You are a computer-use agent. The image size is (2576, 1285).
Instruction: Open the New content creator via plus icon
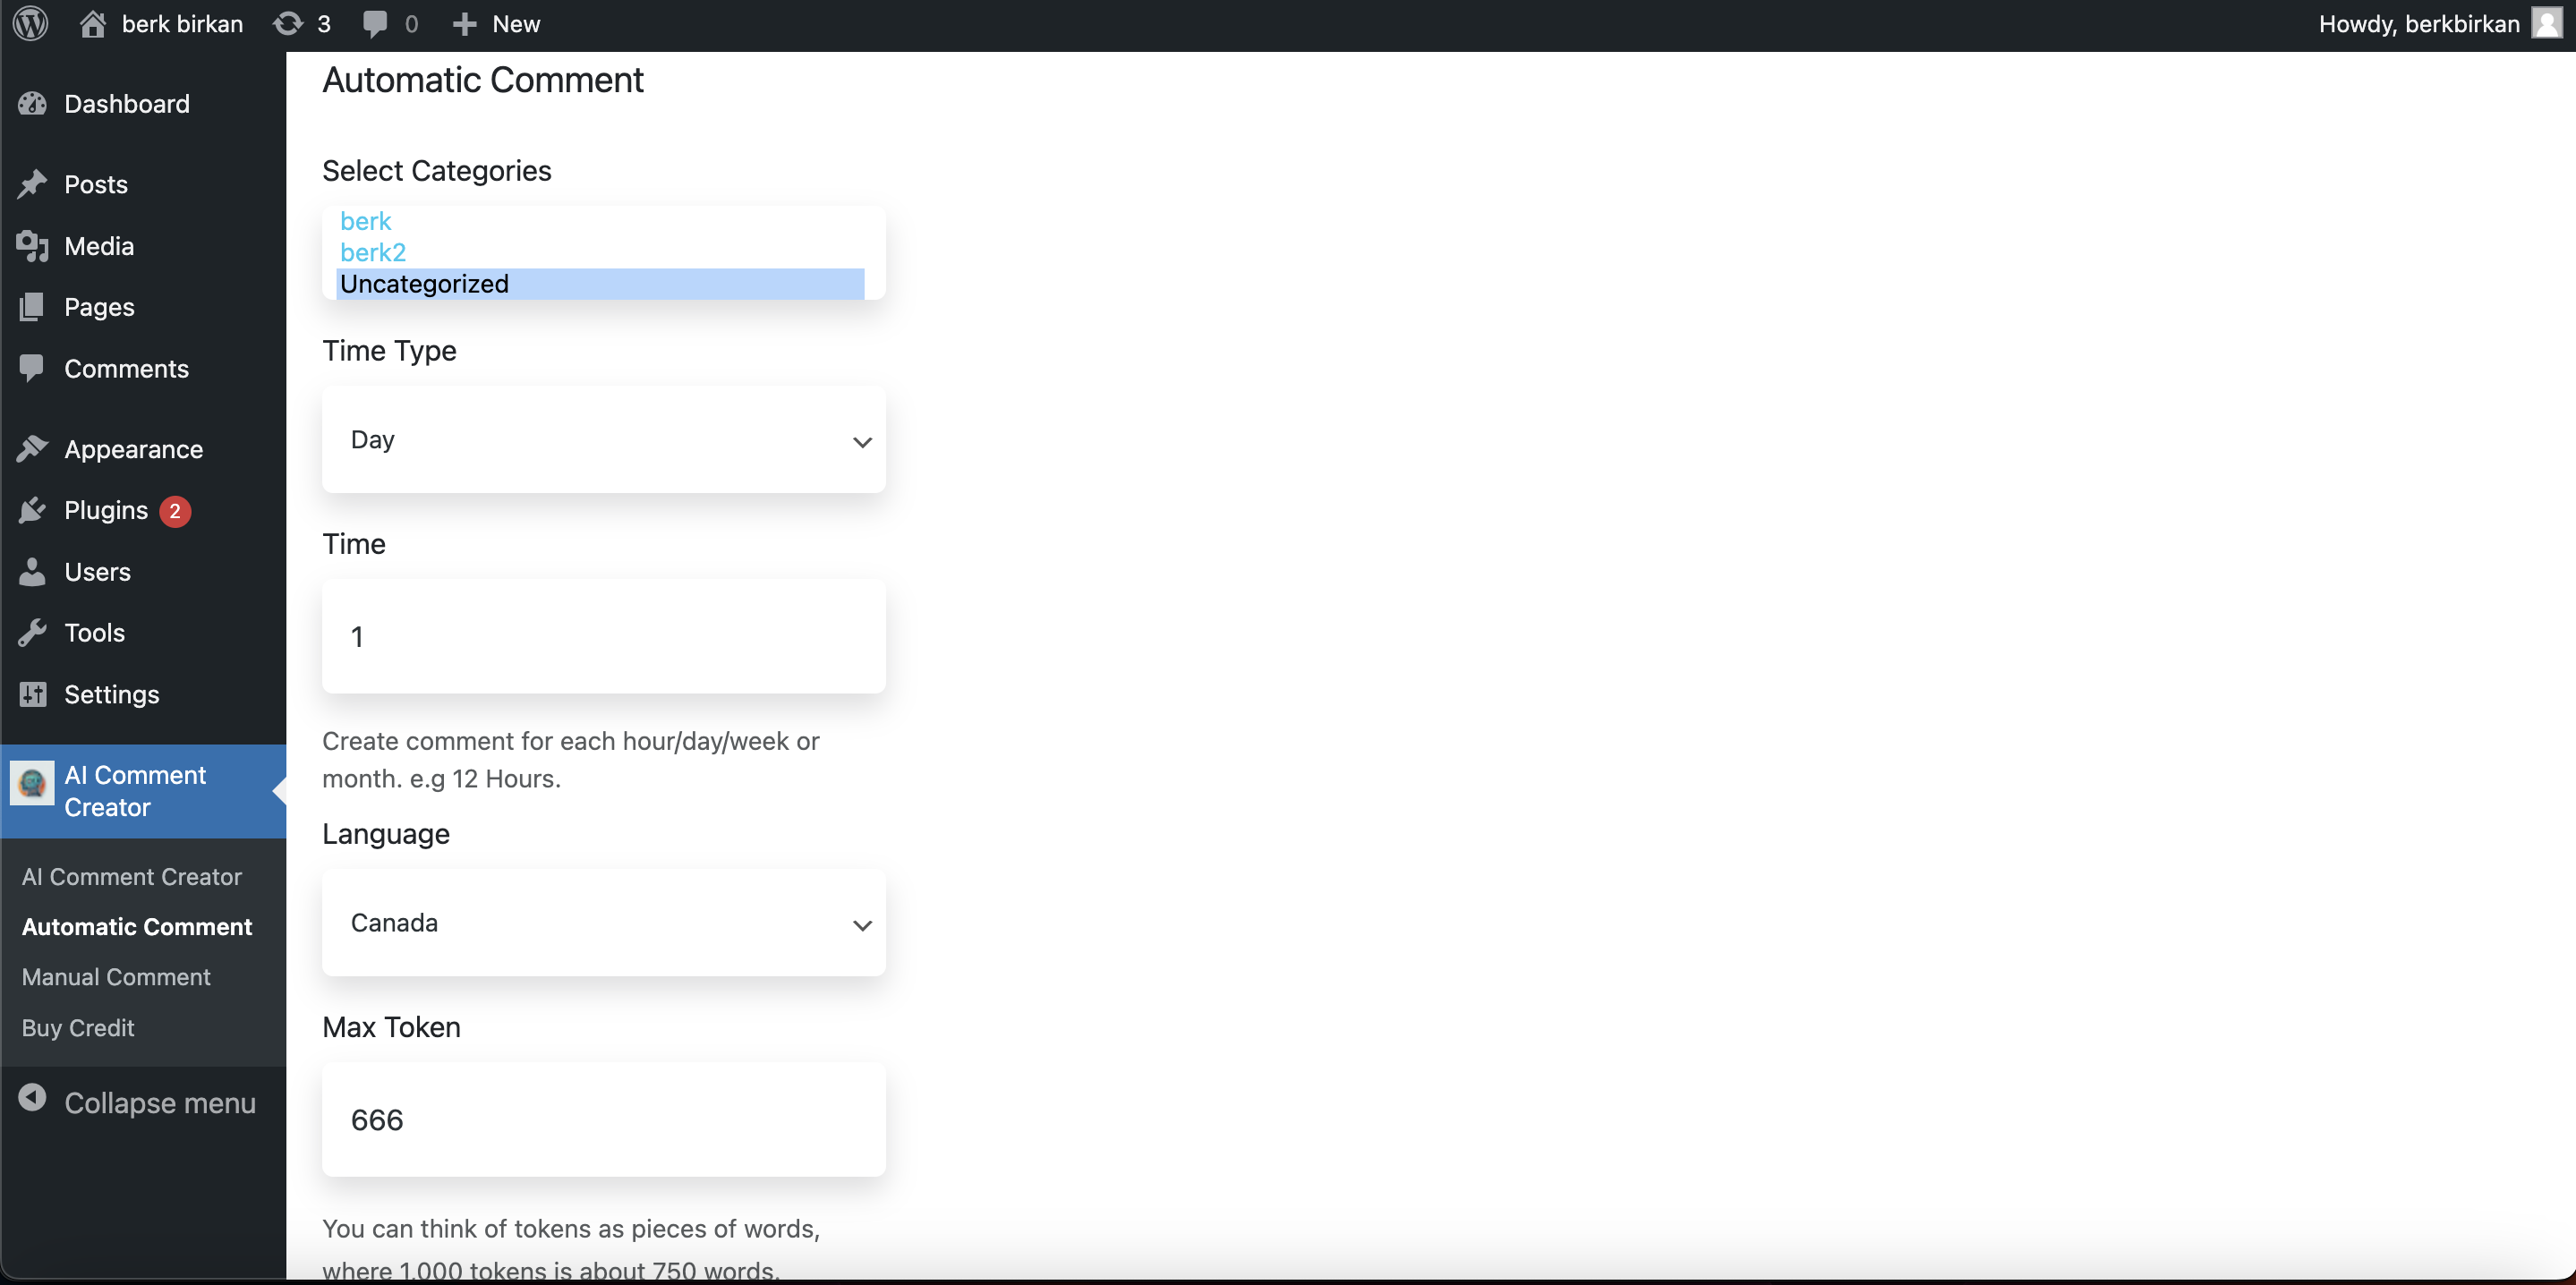[464, 23]
